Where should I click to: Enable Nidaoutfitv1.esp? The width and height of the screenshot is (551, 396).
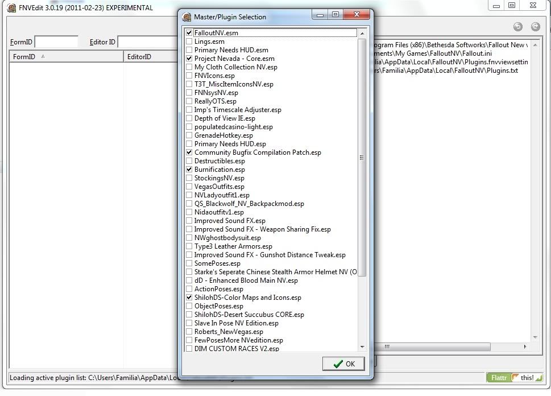pyautogui.click(x=189, y=212)
